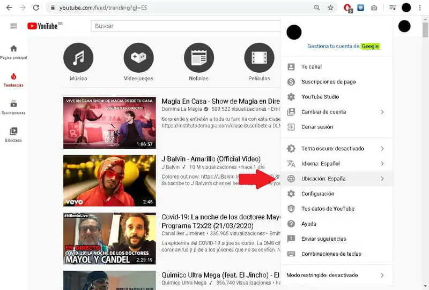Open Chrome three-dot menu
The image size is (429, 290).
[x=420, y=7]
